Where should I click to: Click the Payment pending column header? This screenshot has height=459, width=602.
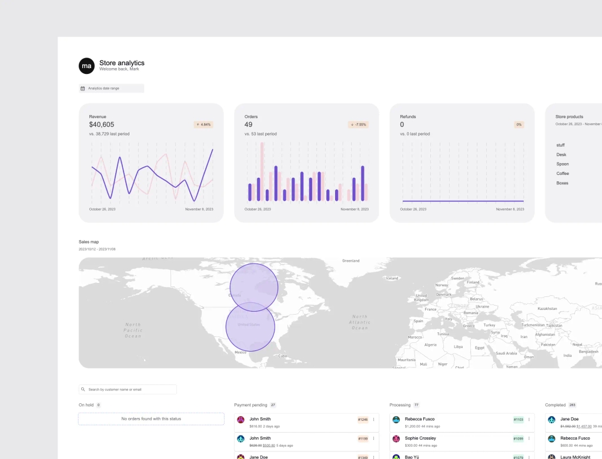250,405
